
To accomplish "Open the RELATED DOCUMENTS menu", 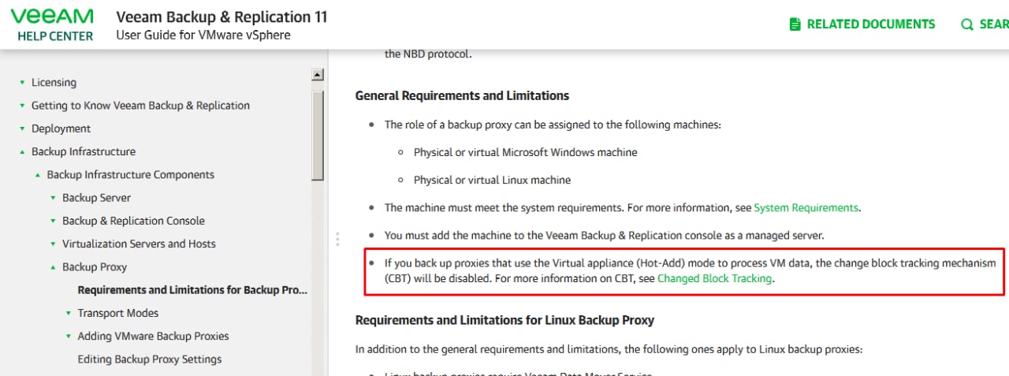I will click(x=870, y=24).
